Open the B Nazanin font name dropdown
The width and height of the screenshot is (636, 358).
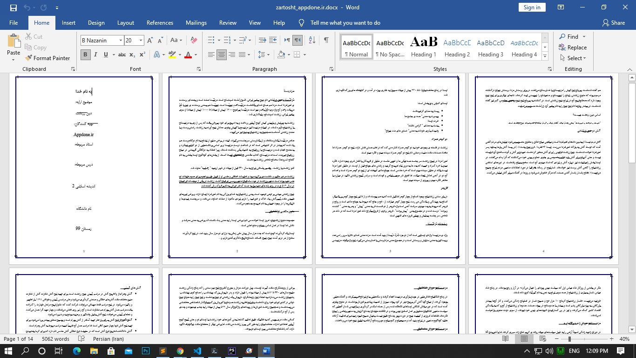point(121,41)
